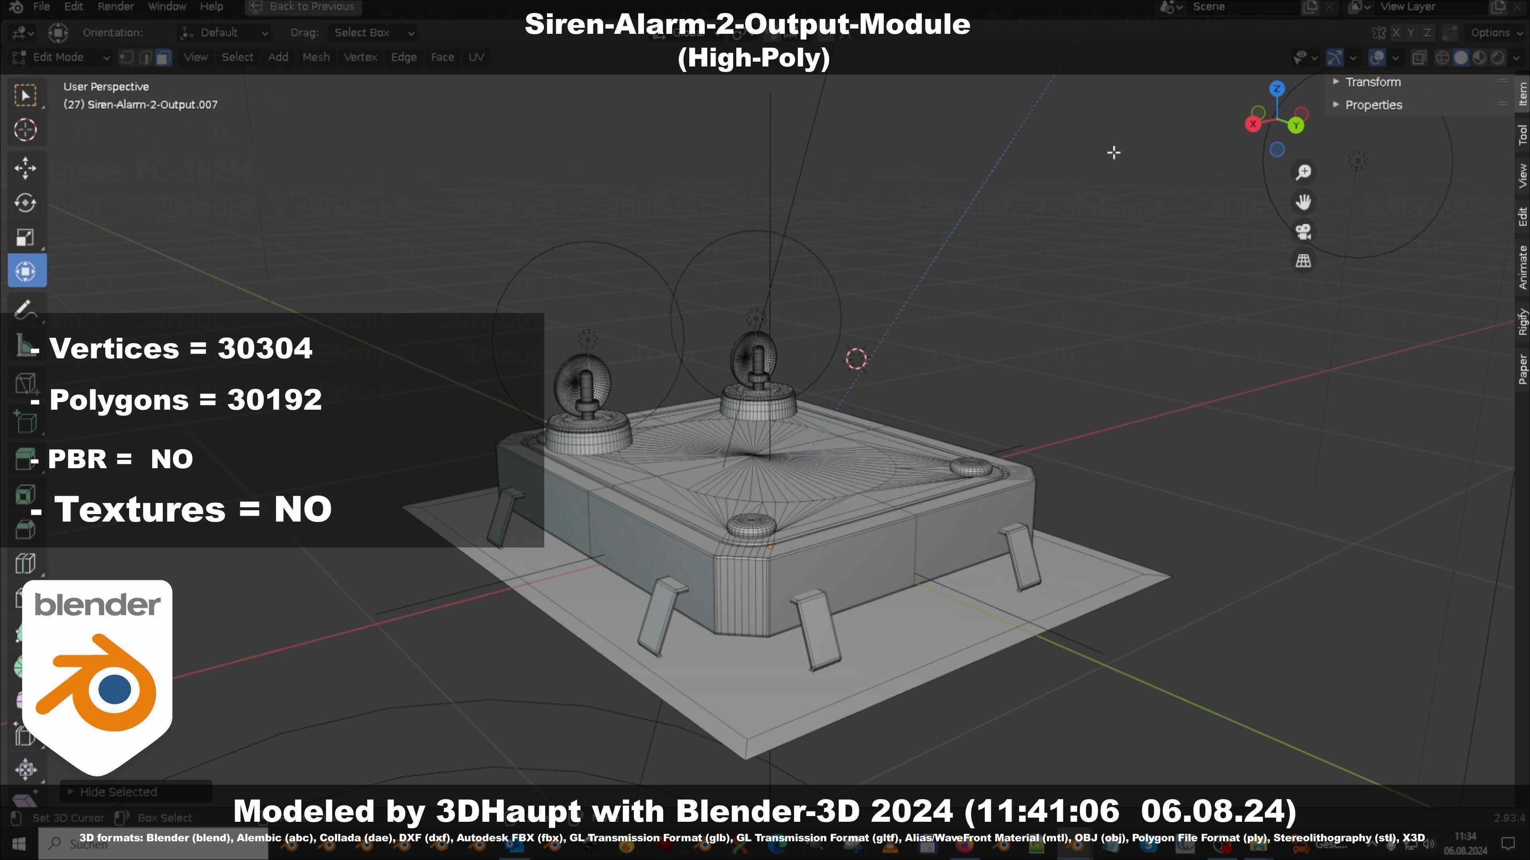Toggle Y mirror axis

(x=1410, y=33)
